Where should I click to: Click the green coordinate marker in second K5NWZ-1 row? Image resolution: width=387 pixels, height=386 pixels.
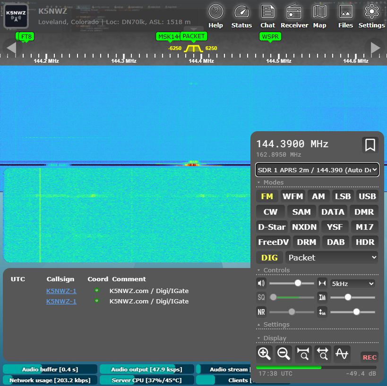tap(97, 301)
